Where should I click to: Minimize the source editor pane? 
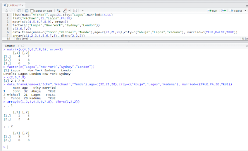click(247, 6)
